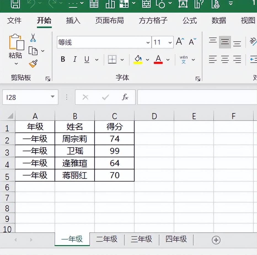Open the border style dropdown
Image resolution: width=257 pixels, height=255 pixels.
tap(122, 60)
